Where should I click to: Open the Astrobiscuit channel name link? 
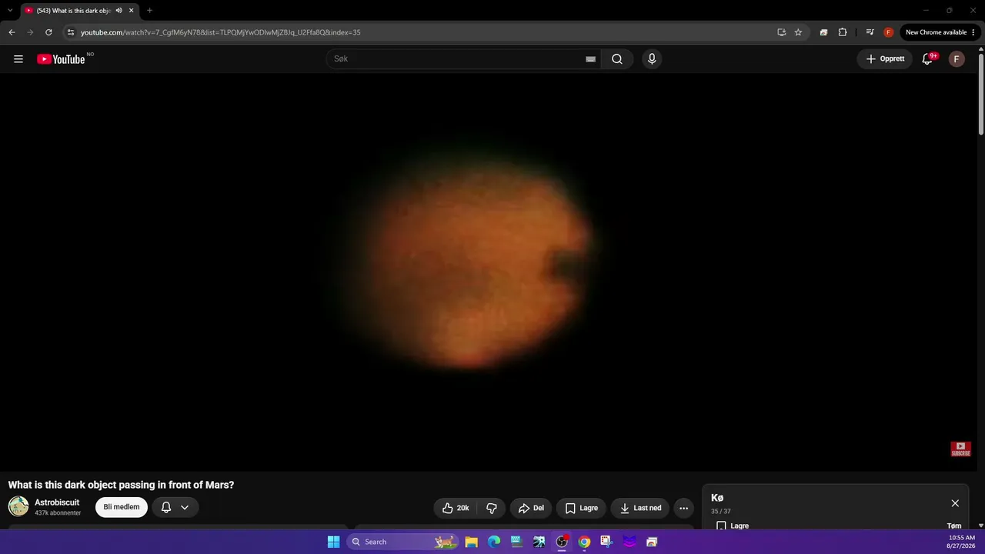(57, 502)
